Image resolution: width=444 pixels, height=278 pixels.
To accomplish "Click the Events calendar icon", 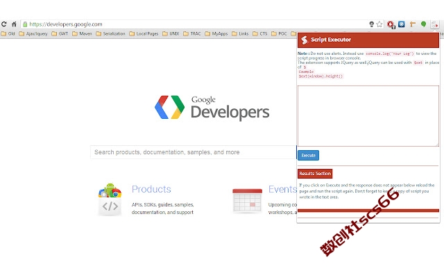I will coord(247,201).
